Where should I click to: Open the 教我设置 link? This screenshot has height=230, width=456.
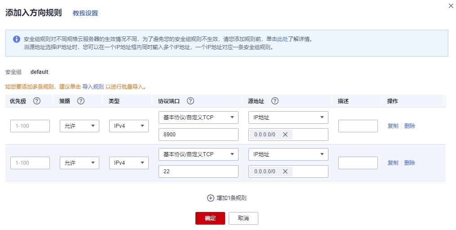point(85,13)
